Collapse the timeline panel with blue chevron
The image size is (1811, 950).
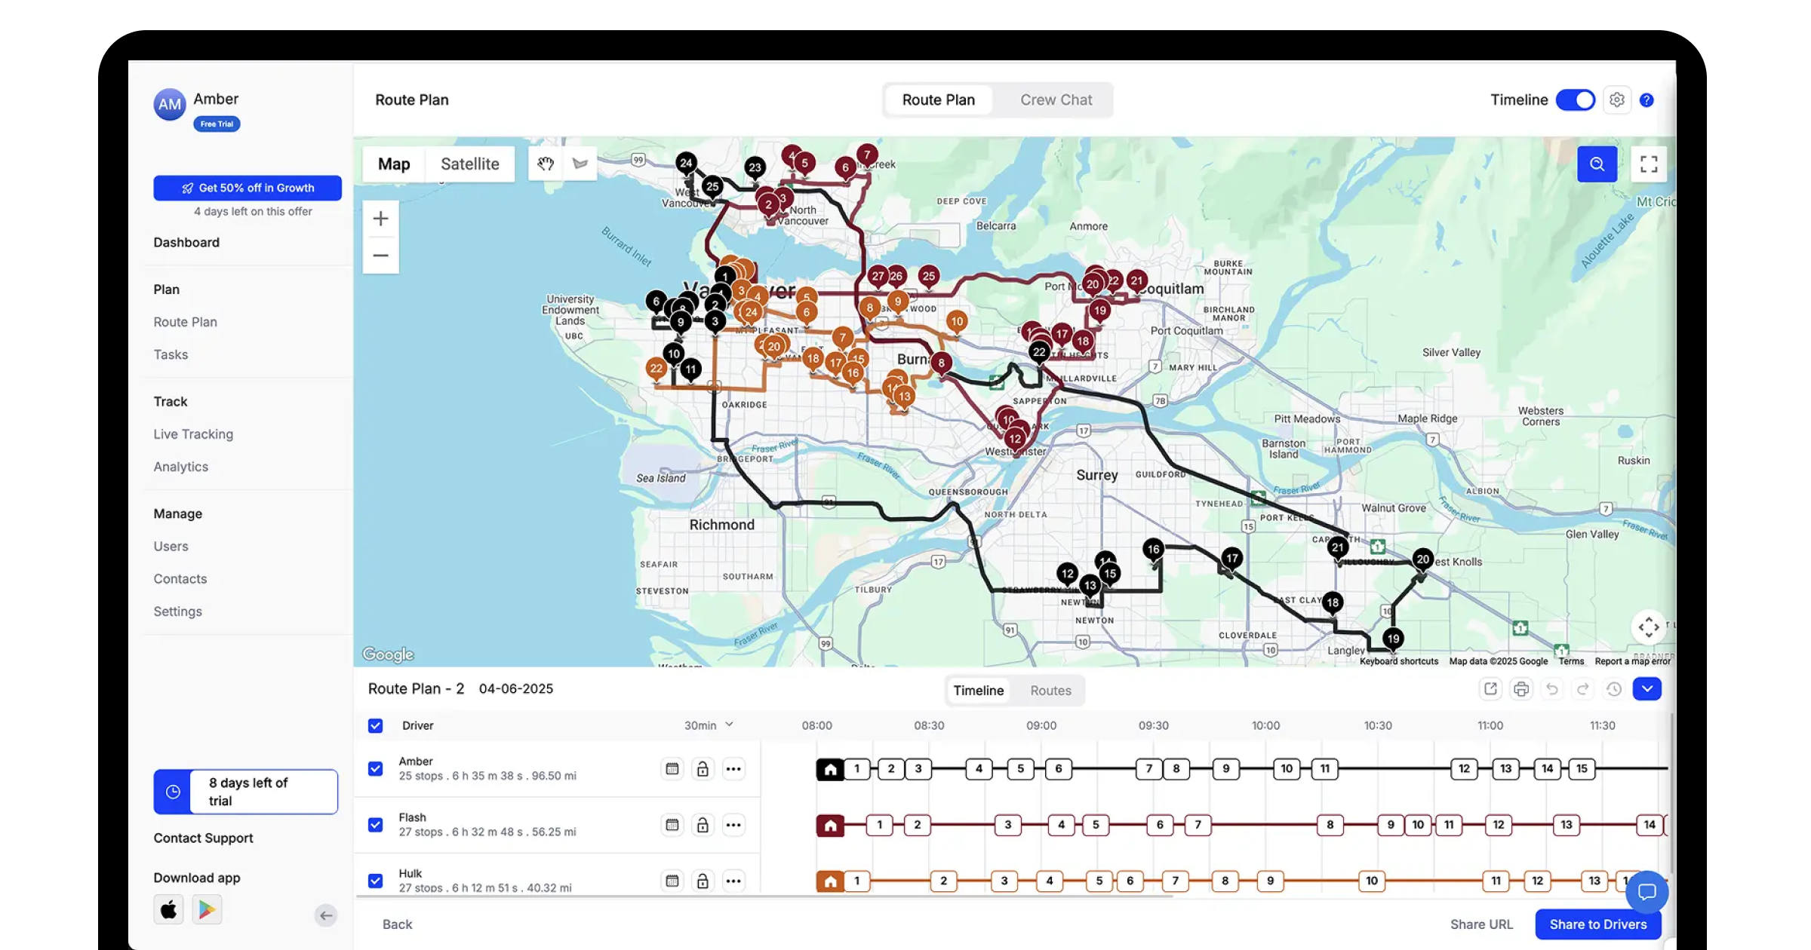tap(1647, 689)
